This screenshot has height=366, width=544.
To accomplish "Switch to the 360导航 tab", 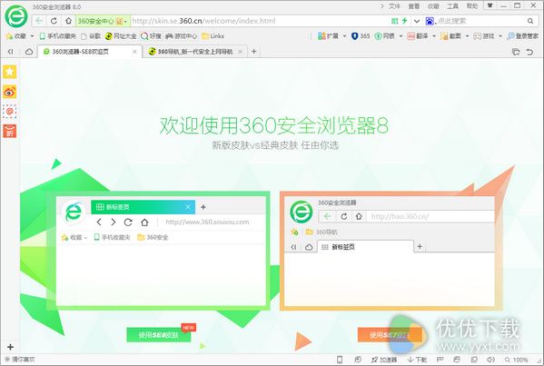I will coord(194,52).
